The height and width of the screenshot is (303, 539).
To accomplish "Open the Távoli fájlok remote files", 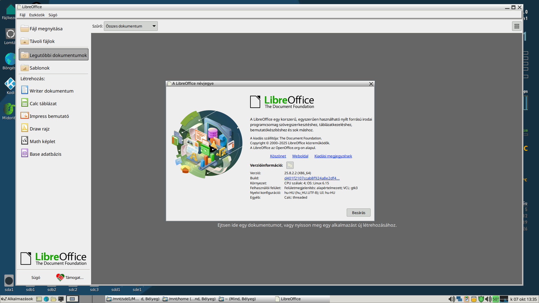I will click(x=42, y=41).
